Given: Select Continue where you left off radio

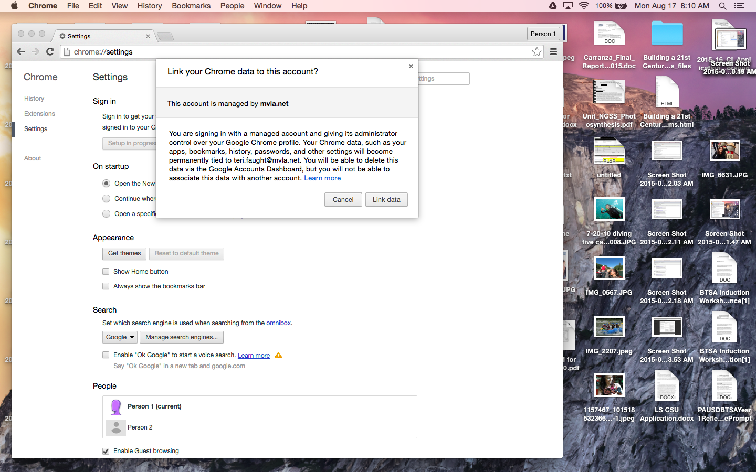Looking at the screenshot, I should pos(106,199).
